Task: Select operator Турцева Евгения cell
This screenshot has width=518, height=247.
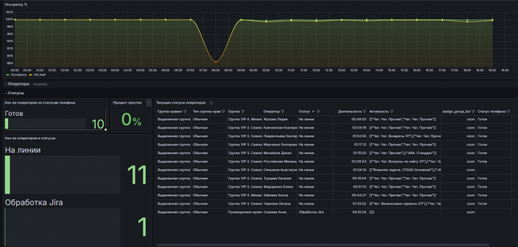Action: (x=279, y=178)
